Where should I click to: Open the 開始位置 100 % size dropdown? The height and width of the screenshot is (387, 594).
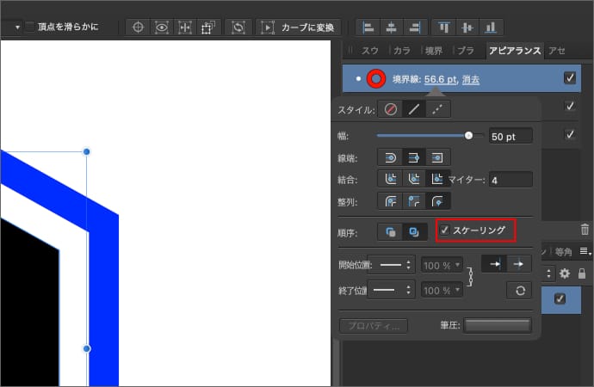442,265
